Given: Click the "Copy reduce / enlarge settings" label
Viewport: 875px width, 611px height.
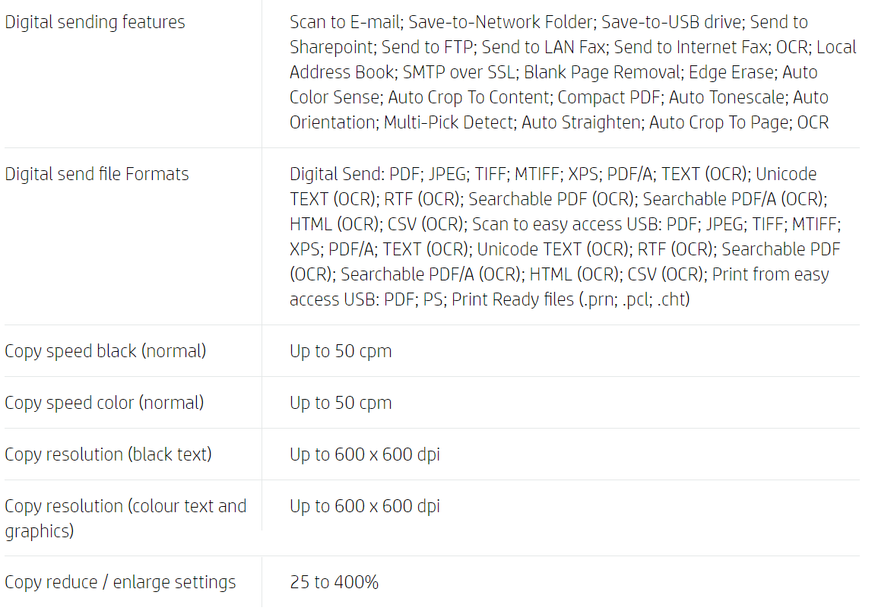Looking at the screenshot, I should pos(120,582).
